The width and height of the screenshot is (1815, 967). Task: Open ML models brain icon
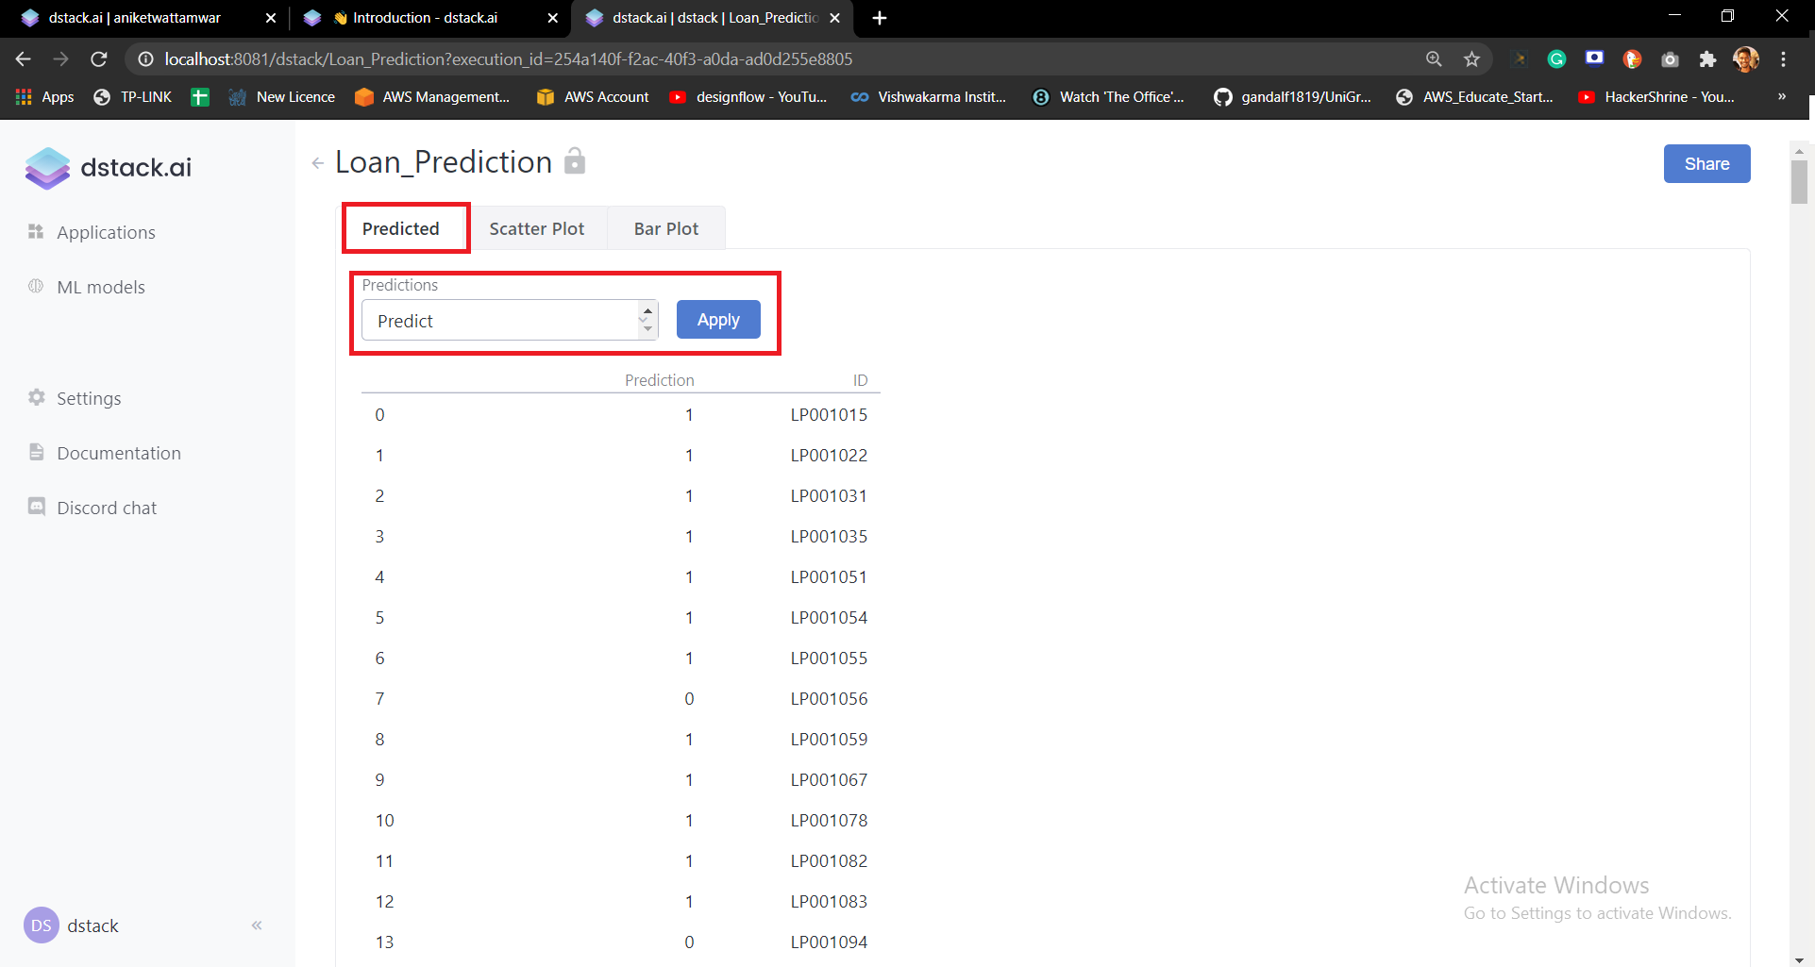point(36,287)
